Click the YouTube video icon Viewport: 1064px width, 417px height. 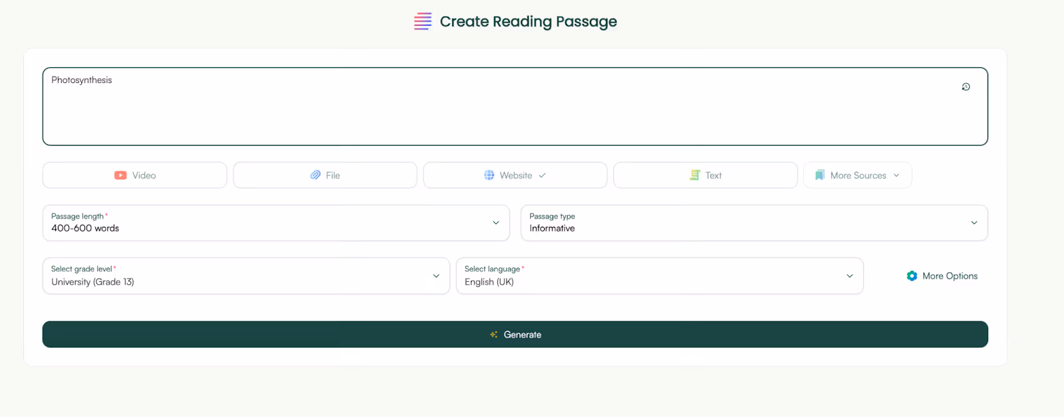click(x=120, y=176)
